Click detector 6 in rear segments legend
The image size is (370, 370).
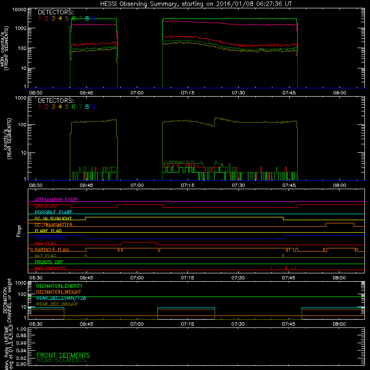(x=74, y=107)
